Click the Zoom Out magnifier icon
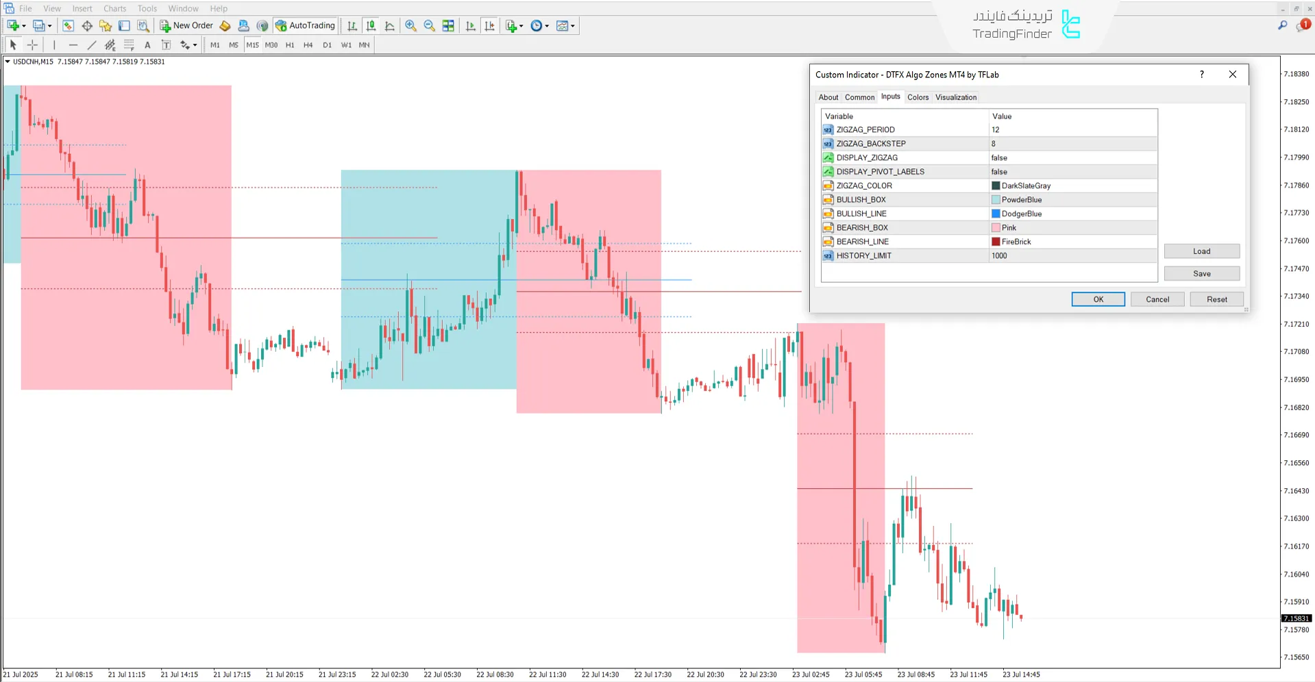Image resolution: width=1315 pixels, height=682 pixels. click(430, 25)
